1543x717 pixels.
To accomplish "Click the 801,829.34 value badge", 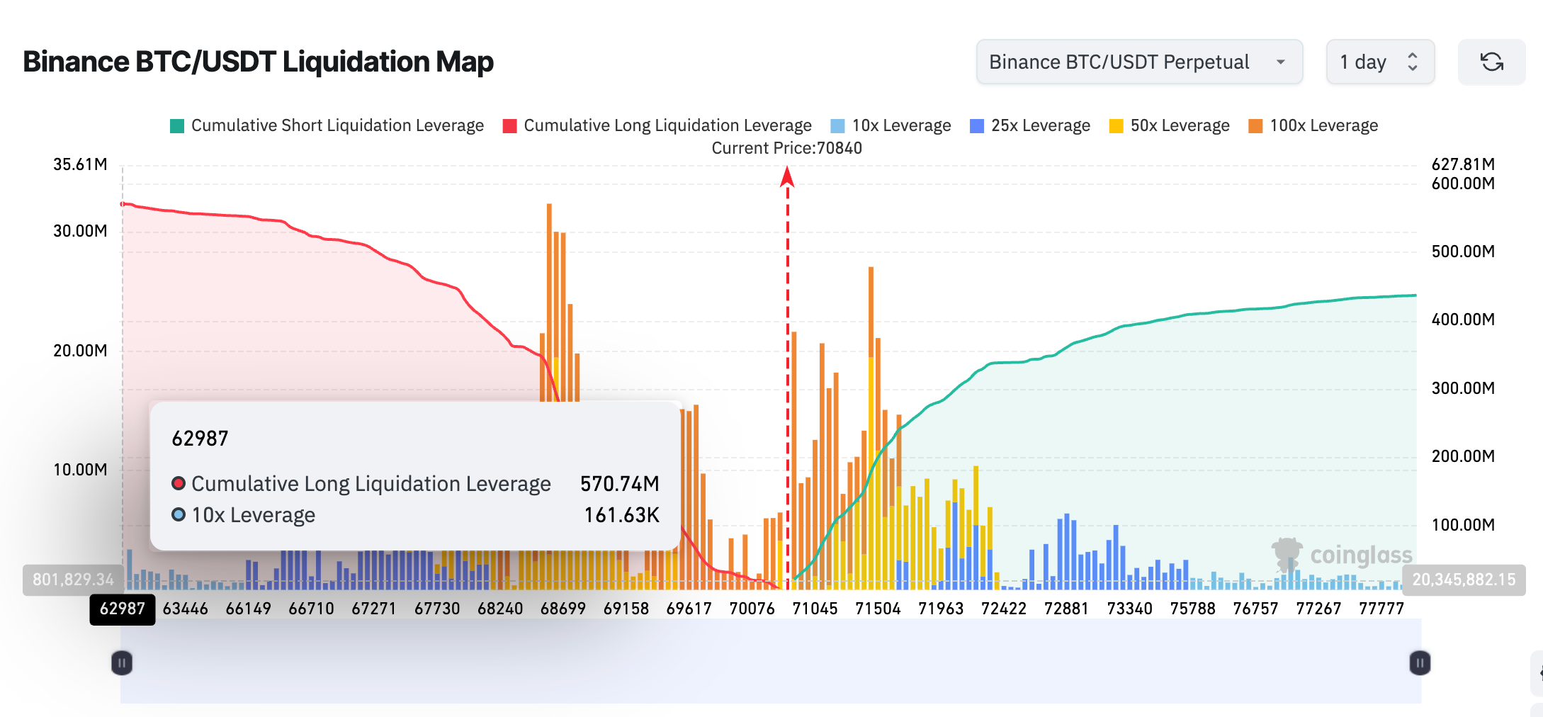I will click(x=74, y=580).
